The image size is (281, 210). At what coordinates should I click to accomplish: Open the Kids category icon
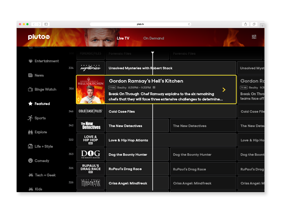32,189
